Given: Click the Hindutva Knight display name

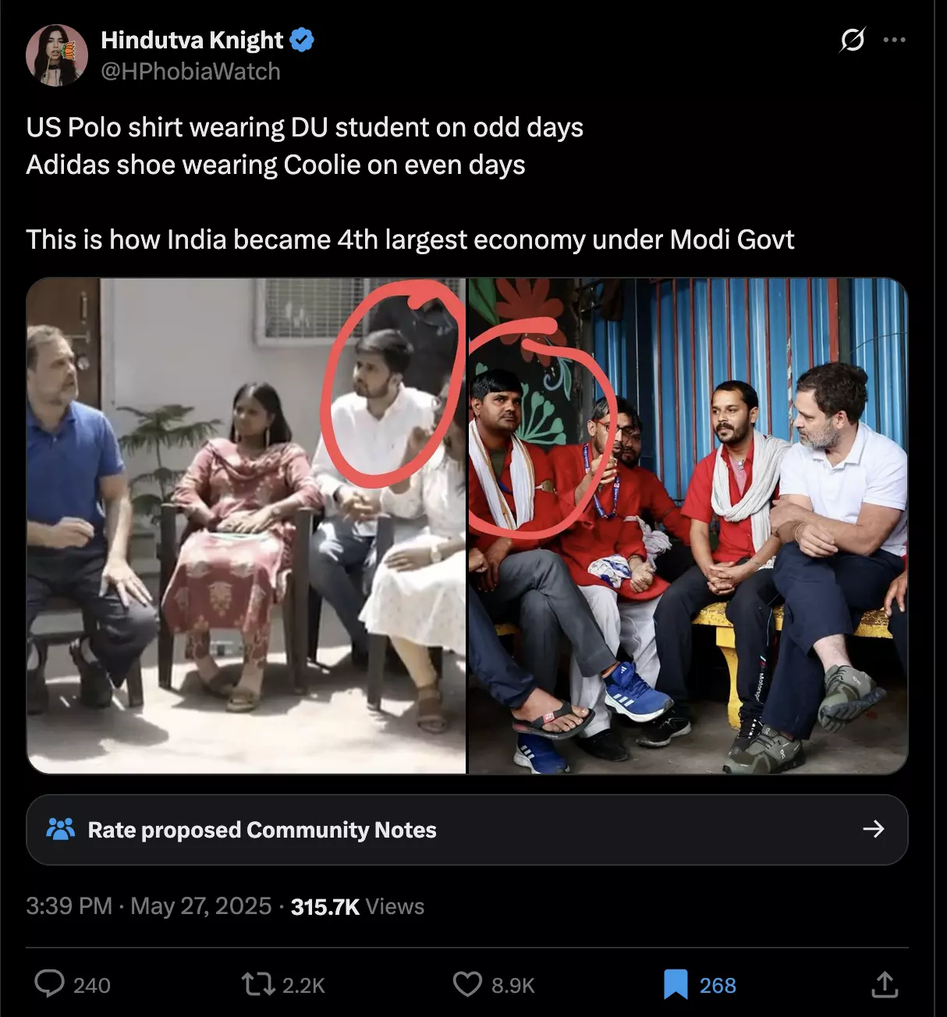Looking at the screenshot, I should pyautogui.click(x=192, y=40).
